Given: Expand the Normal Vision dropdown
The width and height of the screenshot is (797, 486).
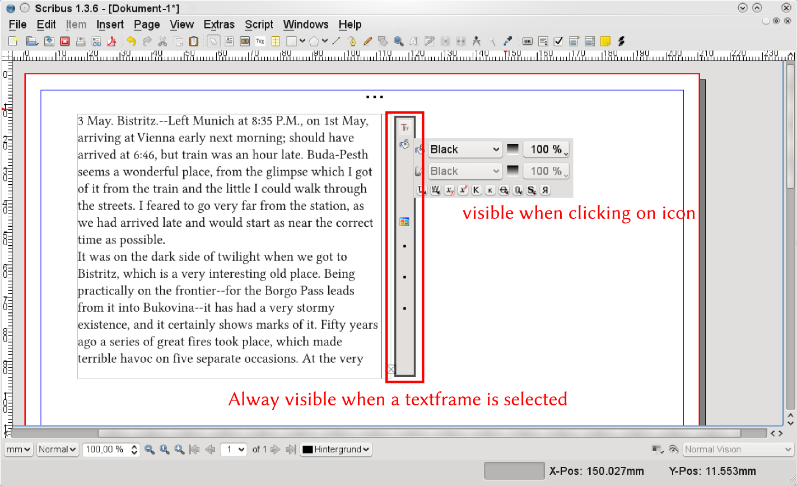Looking at the screenshot, I should (738, 449).
